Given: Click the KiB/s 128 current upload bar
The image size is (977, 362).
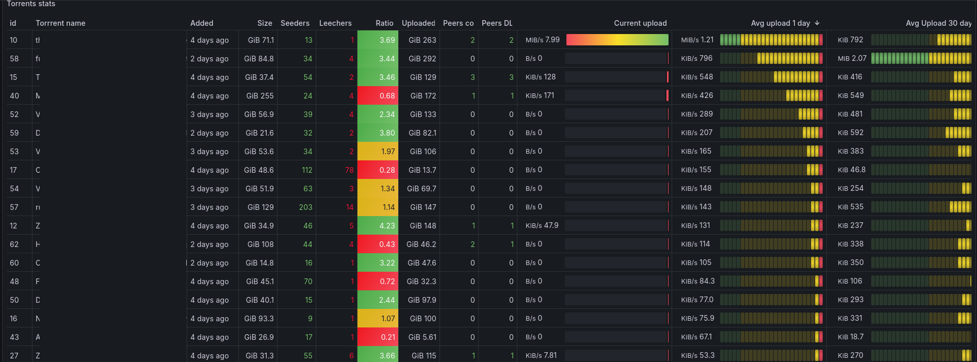Looking at the screenshot, I should [x=616, y=77].
